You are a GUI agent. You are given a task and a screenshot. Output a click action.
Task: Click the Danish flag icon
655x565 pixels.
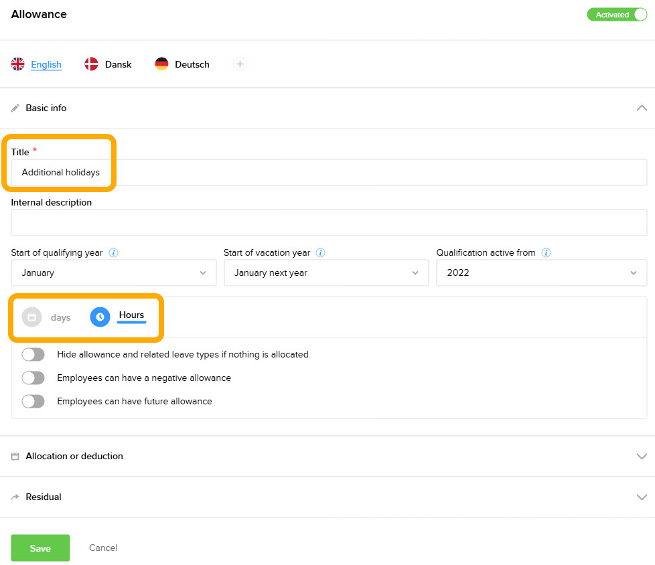tap(92, 64)
